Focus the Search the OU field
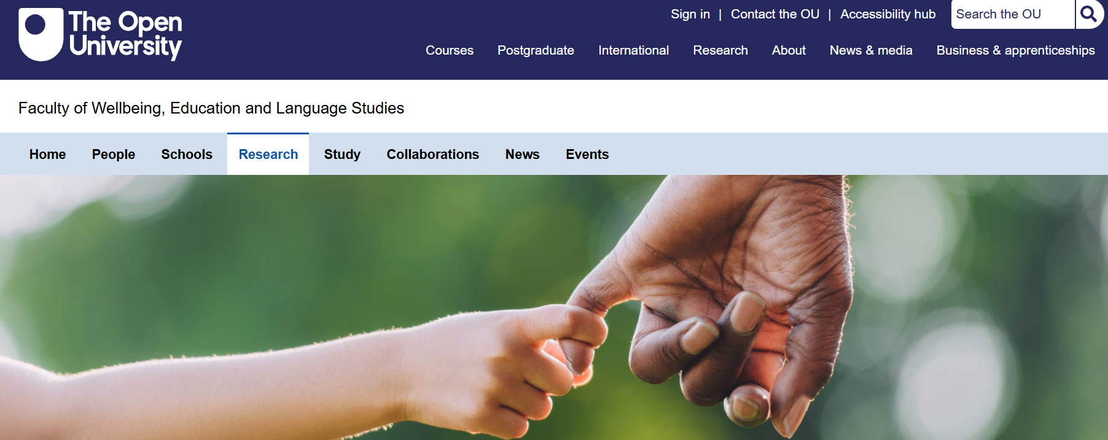Screen dimensions: 1108x440 (1012, 14)
